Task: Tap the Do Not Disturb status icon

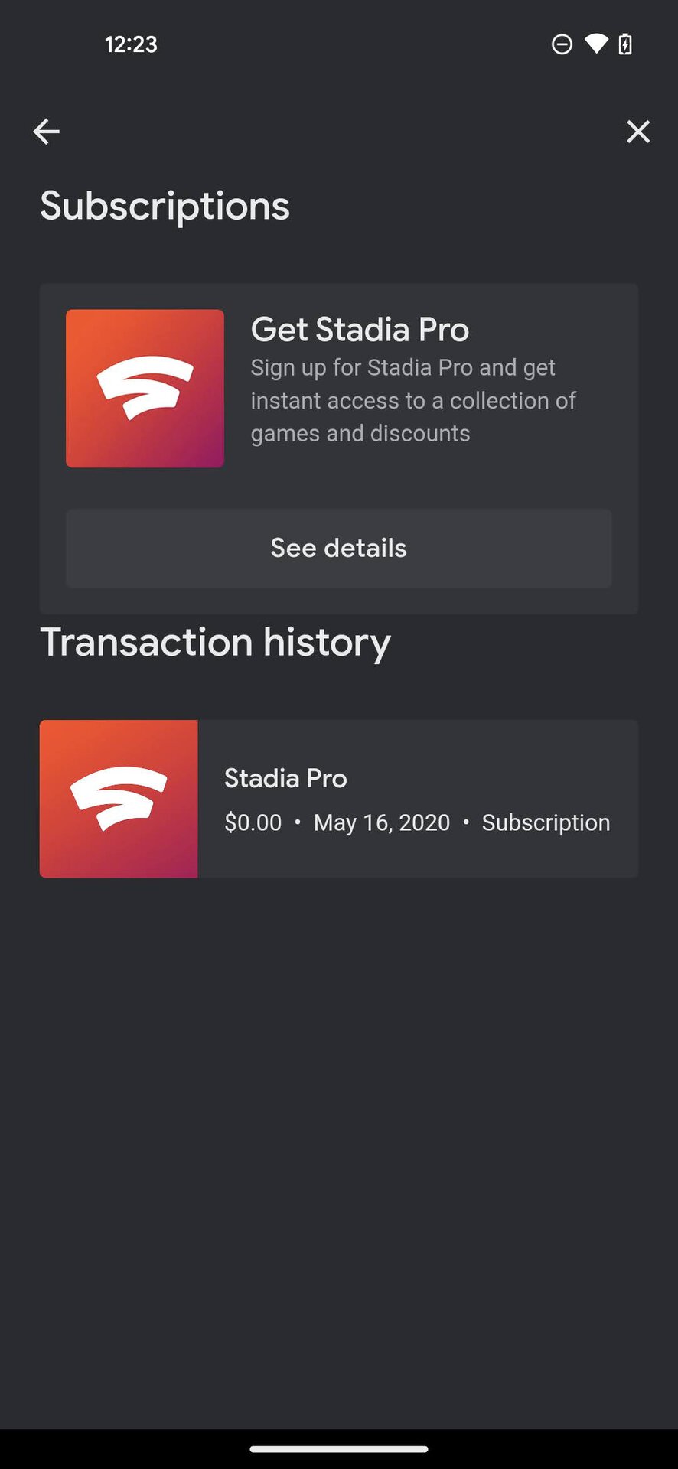Action: pyautogui.click(x=562, y=44)
